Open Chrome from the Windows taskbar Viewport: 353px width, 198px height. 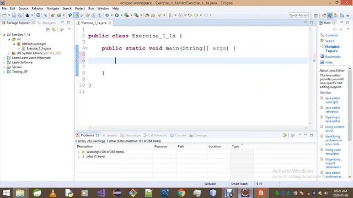[x=181, y=193]
